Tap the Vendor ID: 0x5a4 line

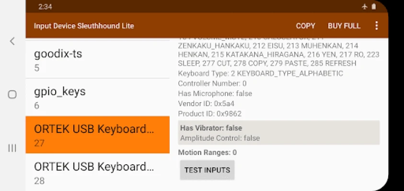click(x=206, y=104)
